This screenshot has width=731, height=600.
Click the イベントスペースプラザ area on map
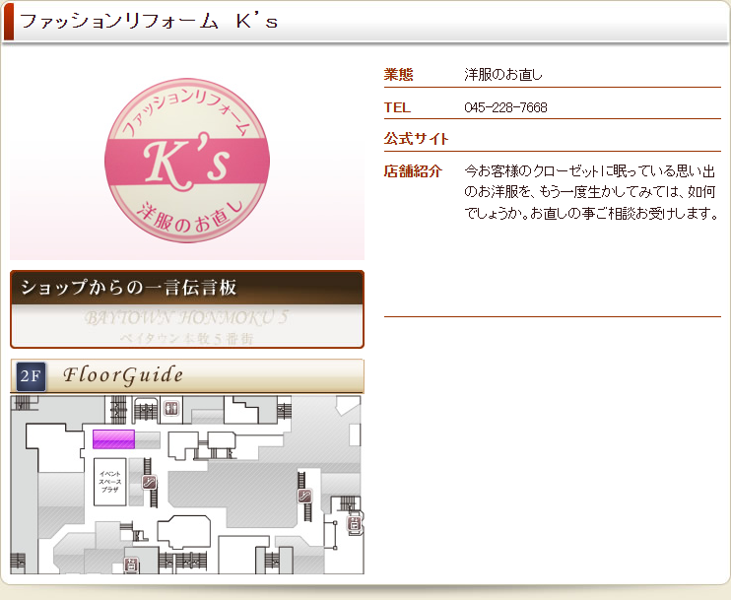pyautogui.click(x=110, y=481)
